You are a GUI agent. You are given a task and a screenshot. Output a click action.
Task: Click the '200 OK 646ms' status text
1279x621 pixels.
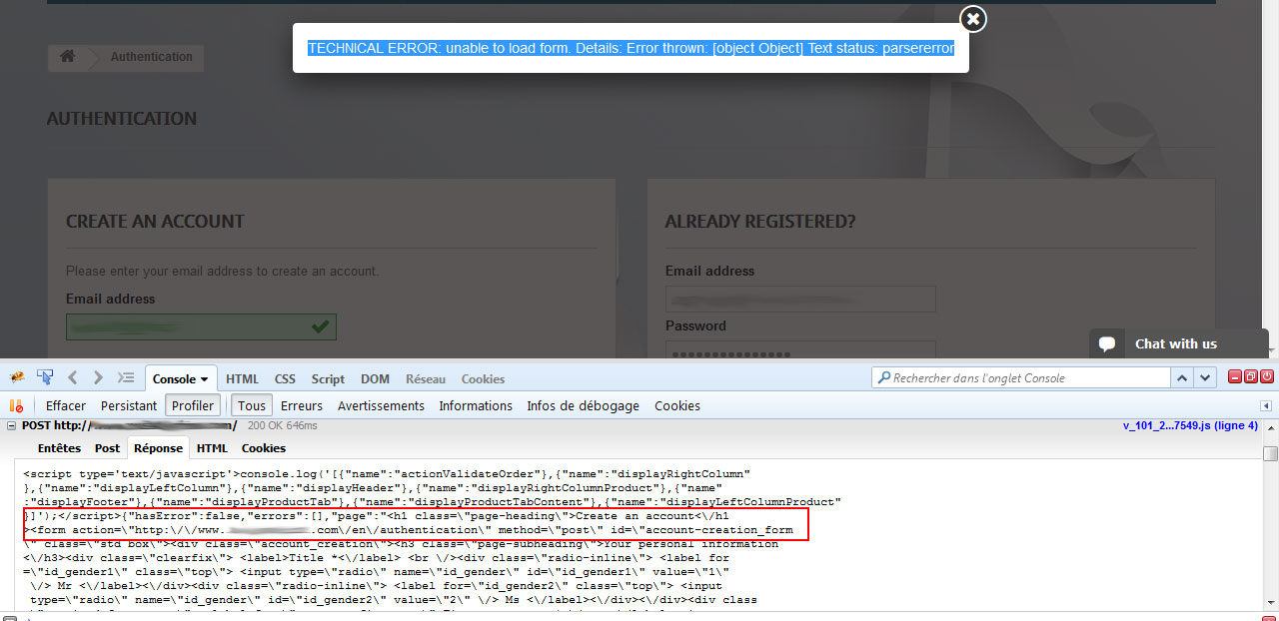pos(282,425)
